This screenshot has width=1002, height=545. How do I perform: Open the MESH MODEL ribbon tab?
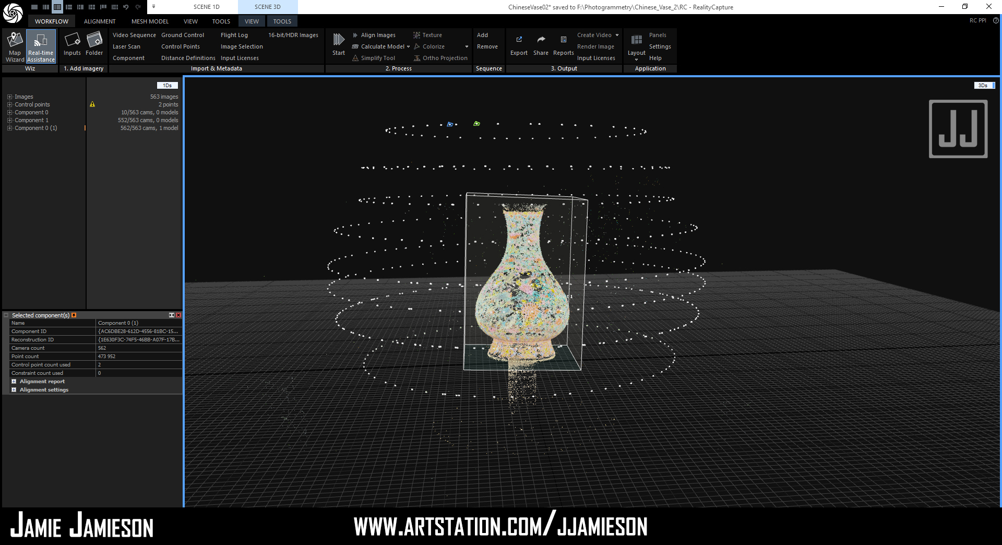coord(150,21)
